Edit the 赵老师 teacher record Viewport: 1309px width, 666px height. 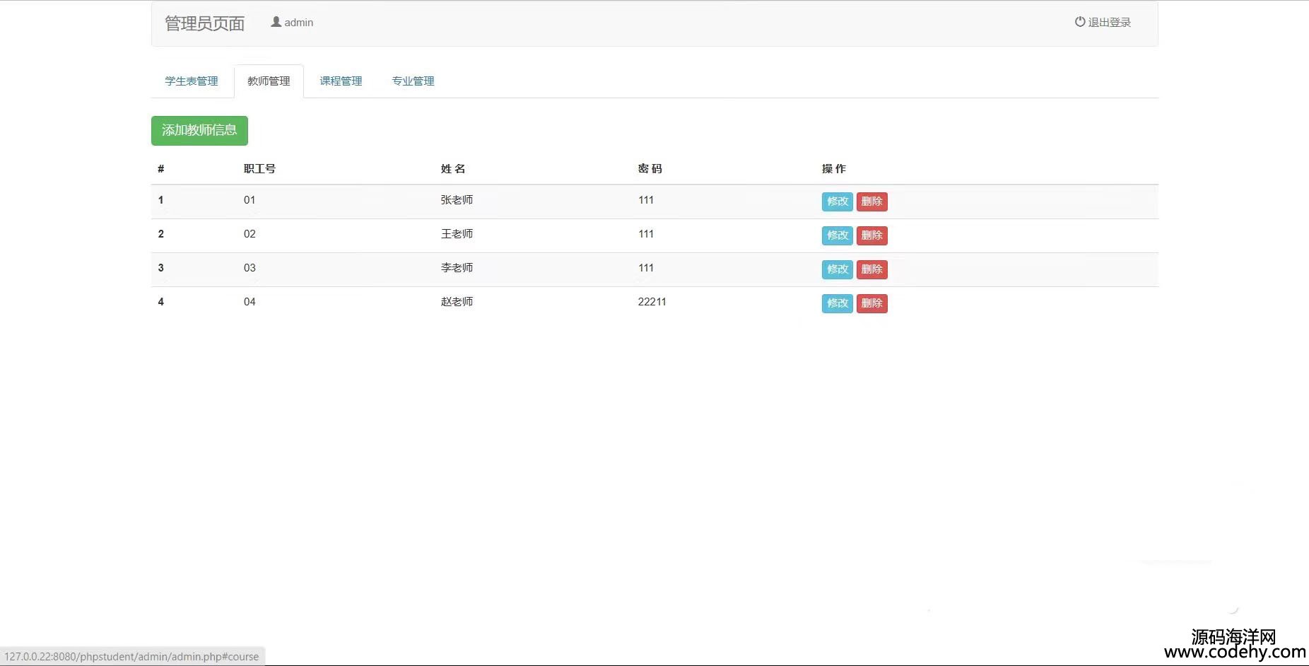point(837,303)
